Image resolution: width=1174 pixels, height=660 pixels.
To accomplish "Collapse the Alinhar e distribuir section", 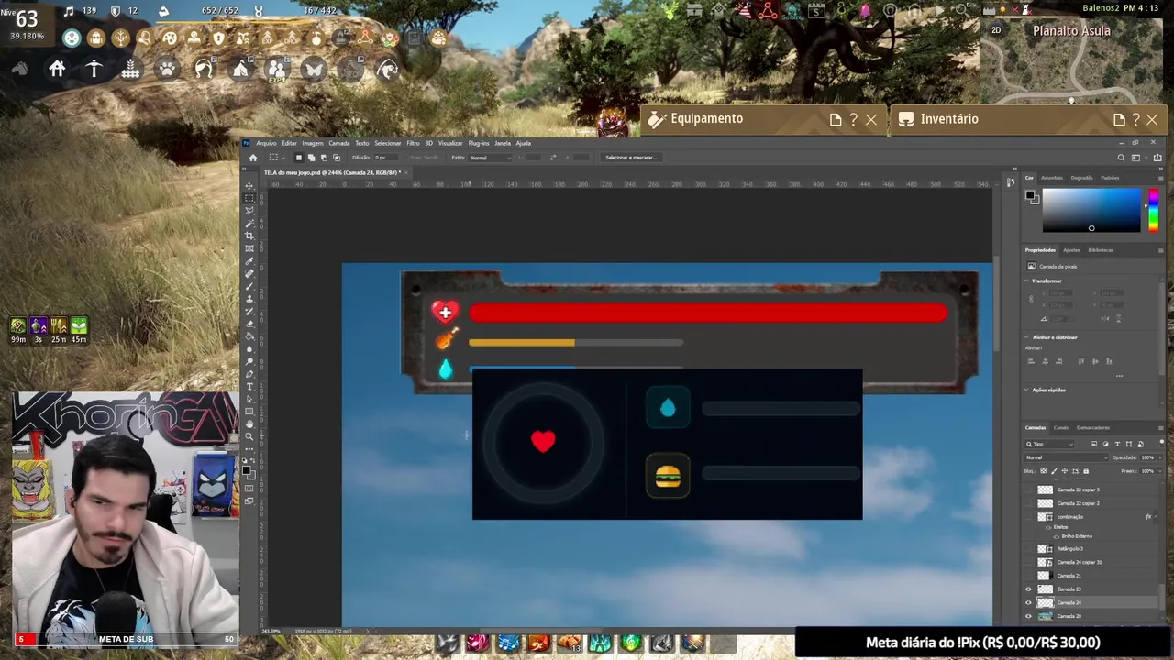I will (1027, 337).
